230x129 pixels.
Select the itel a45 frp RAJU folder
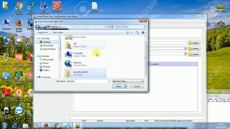coord(85,73)
